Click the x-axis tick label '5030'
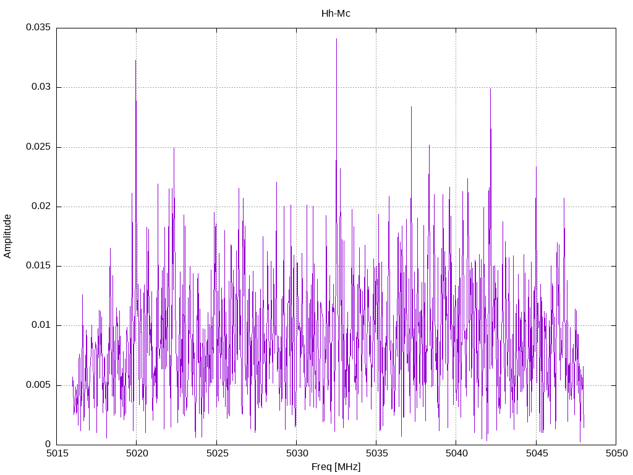Screen dimensions: 633x475 pyautogui.click(x=297, y=453)
